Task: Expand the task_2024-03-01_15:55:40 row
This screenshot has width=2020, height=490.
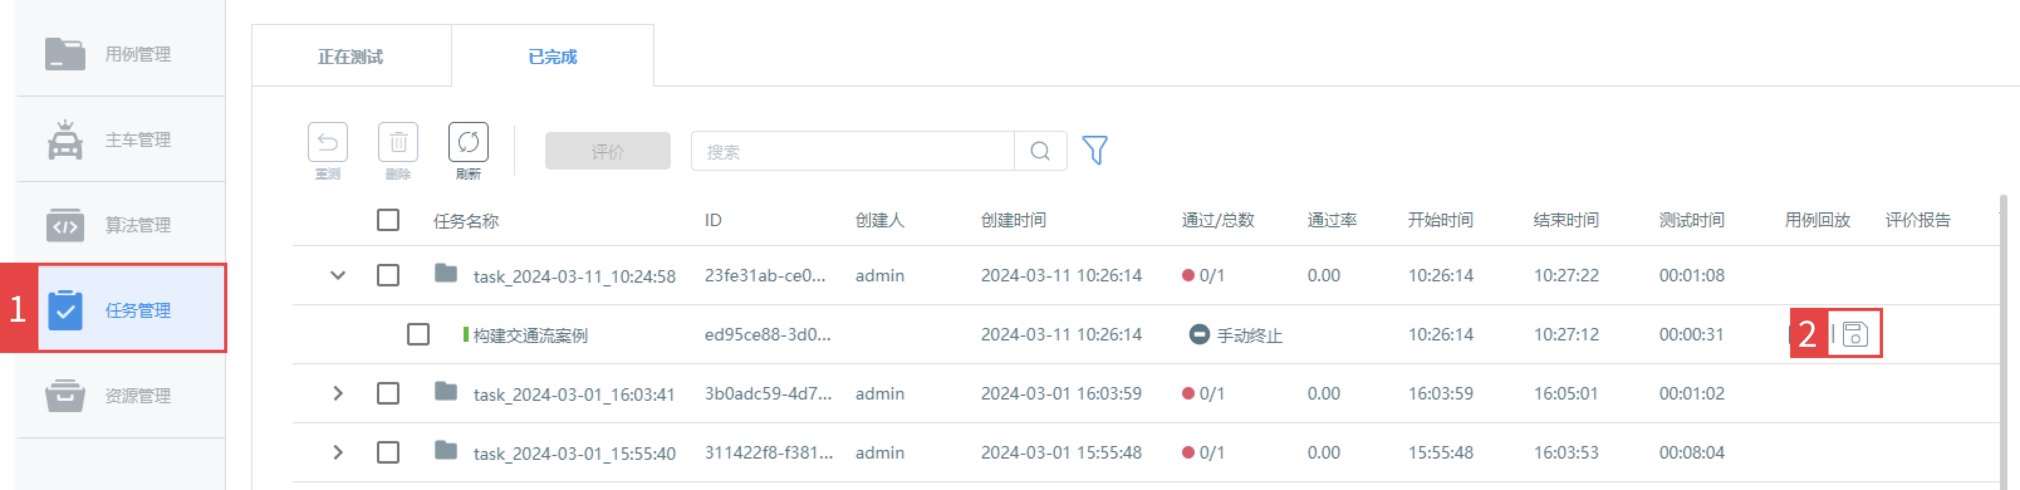Action: coord(338,452)
